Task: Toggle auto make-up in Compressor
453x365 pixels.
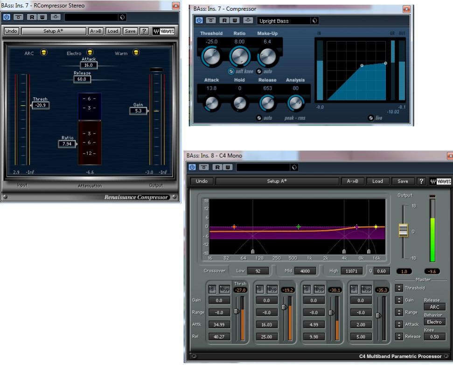Action: click(259, 71)
